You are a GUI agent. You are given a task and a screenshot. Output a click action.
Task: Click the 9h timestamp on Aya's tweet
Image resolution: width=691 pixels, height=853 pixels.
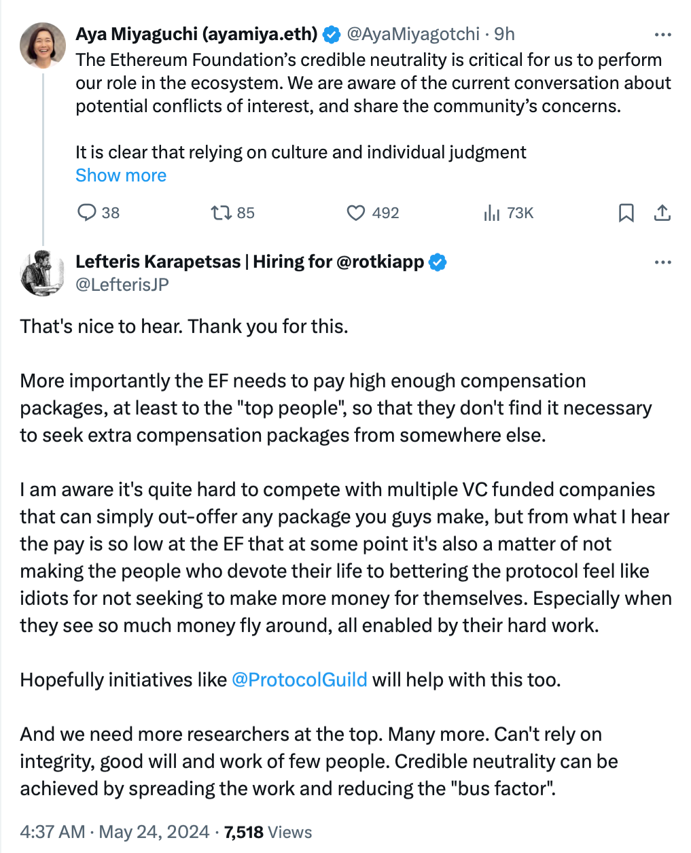tap(504, 34)
